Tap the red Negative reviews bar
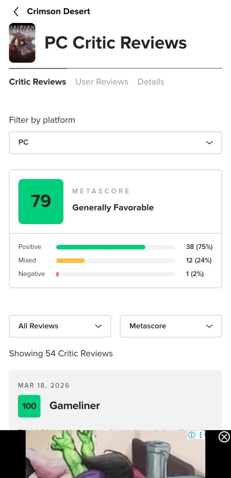Viewport: 231px width, 478px height. coord(57,274)
